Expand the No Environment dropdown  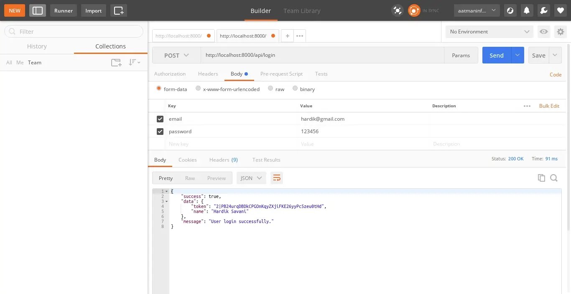(x=489, y=32)
